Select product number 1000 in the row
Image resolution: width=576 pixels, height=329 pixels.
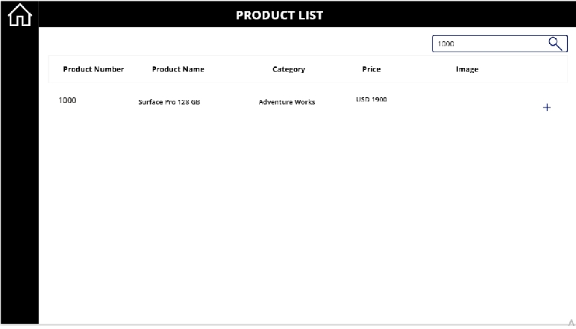pos(67,100)
